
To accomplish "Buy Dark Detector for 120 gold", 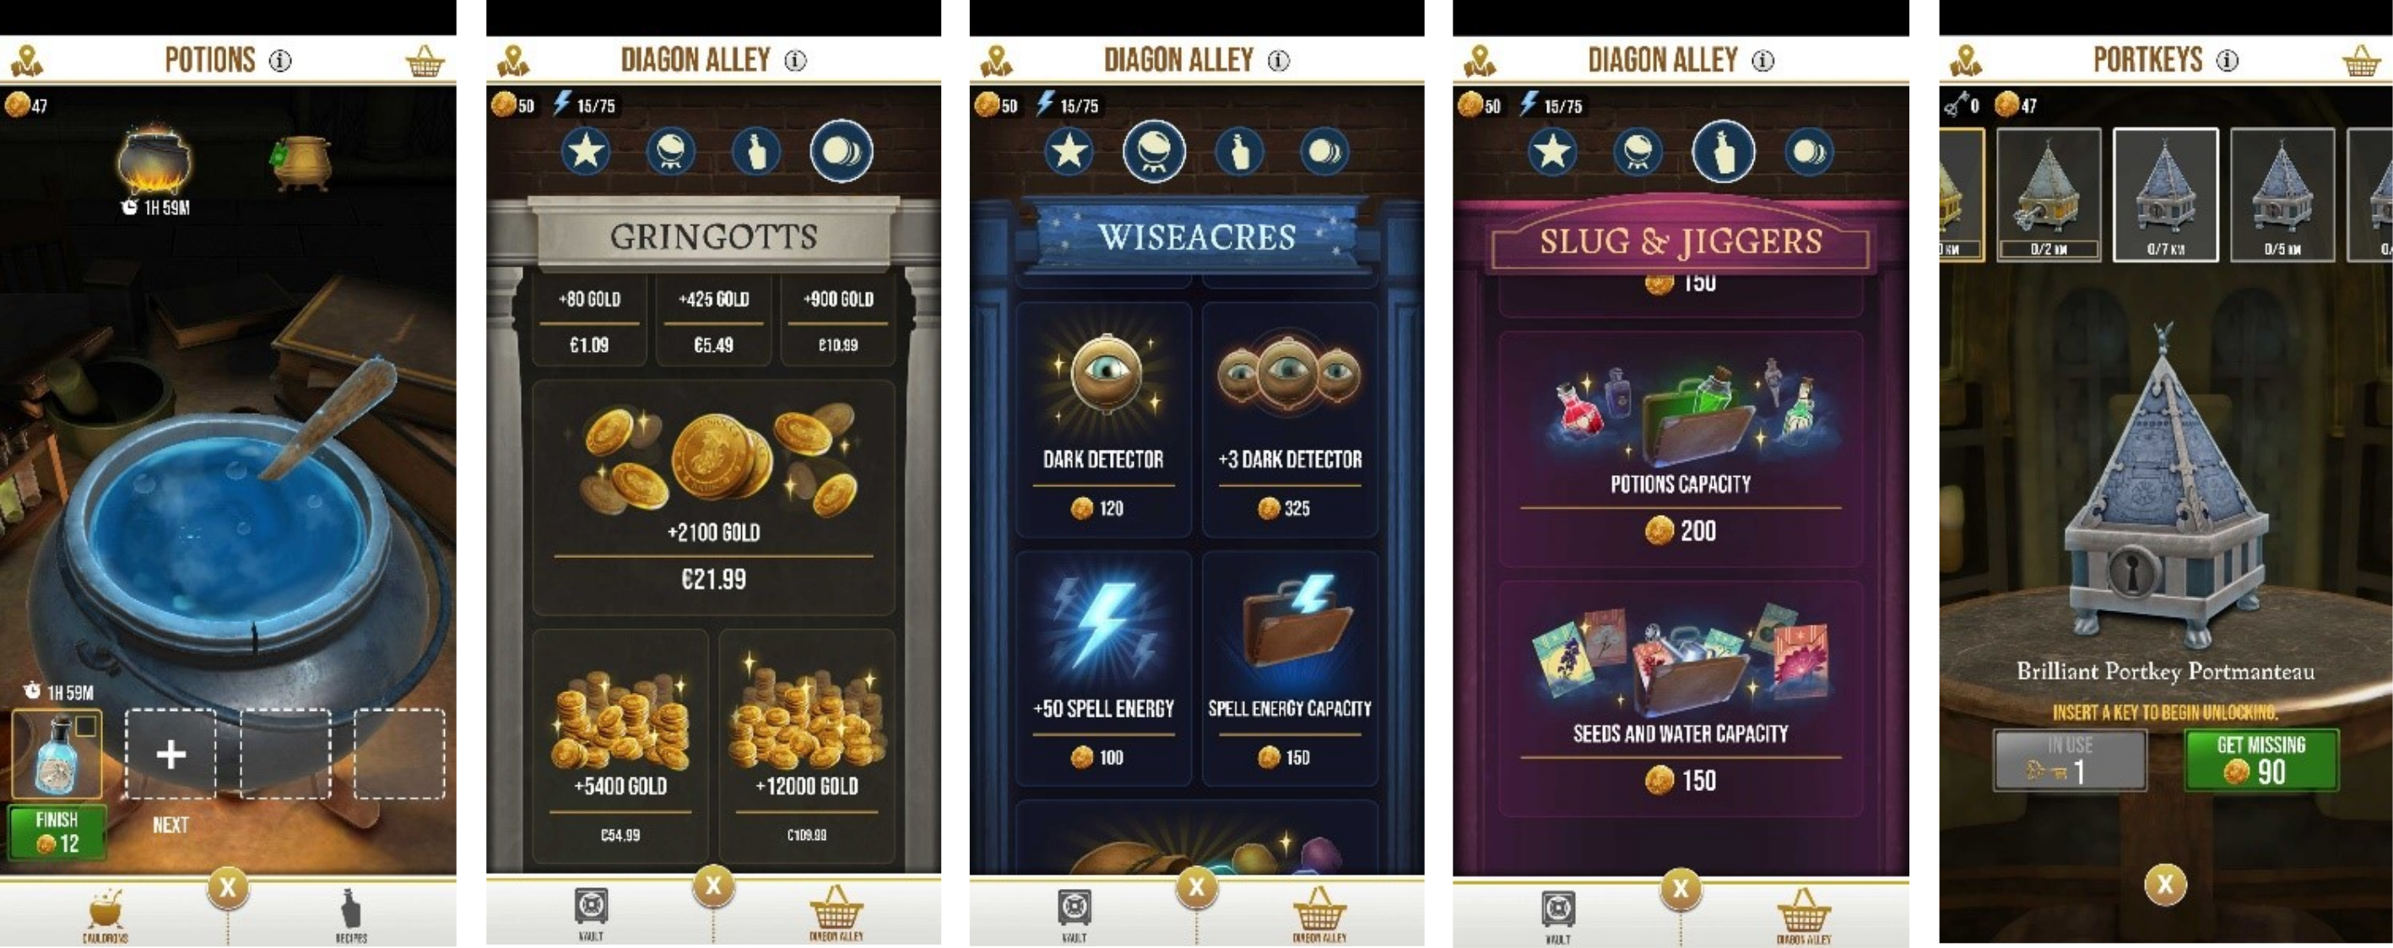I will pos(1103,420).
